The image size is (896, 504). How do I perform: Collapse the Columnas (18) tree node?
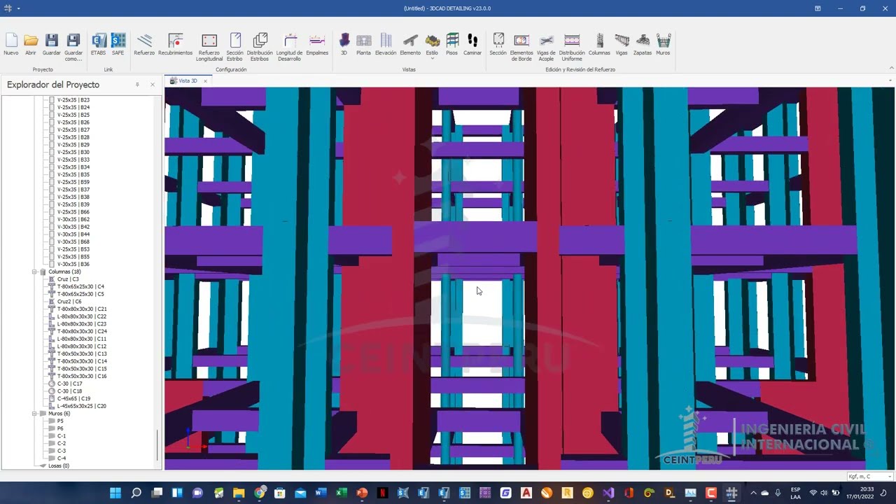click(x=34, y=272)
